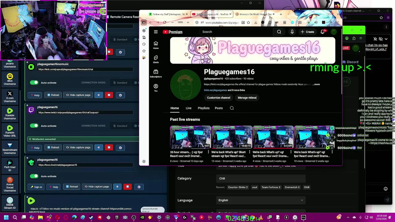Bookmark page with star icon
This screenshot has width=395, height=222.
[248, 23]
